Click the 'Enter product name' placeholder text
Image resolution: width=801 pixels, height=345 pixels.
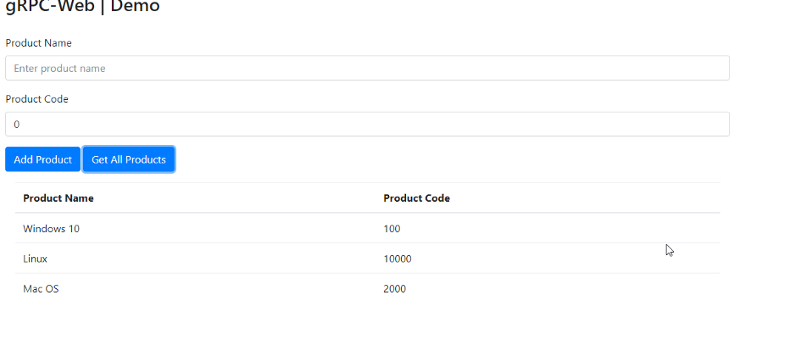60,69
